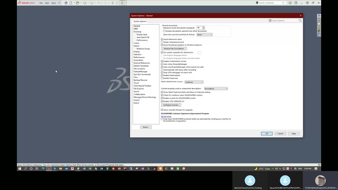Screen dimensions: 338x190
Task: Open Appearances color ball in the task pane
Action: click(319, 31)
